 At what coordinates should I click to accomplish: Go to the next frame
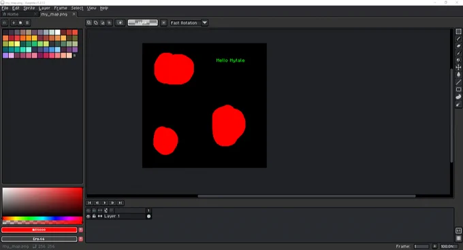(112, 203)
